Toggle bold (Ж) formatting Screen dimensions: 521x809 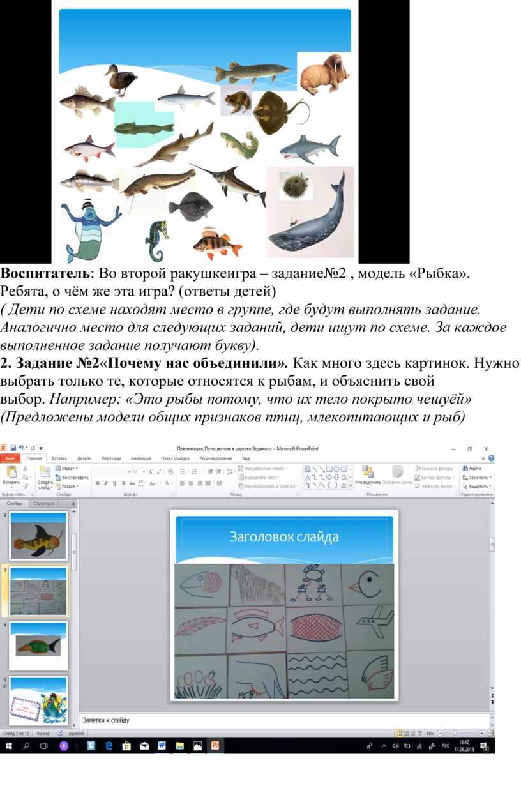pyautogui.click(x=97, y=483)
